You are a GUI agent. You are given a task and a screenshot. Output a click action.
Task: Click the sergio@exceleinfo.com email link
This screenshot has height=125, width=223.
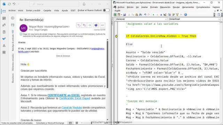pyautogui.click(x=98, y=49)
